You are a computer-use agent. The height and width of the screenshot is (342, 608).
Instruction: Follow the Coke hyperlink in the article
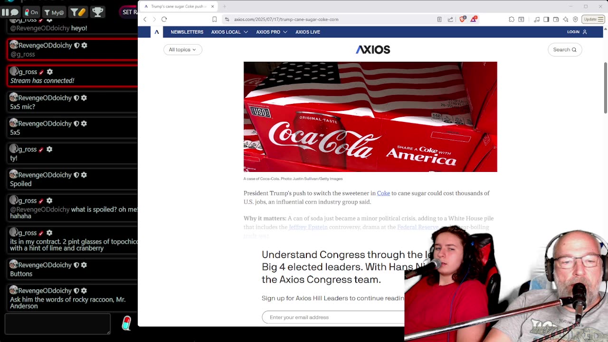click(383, 193)
